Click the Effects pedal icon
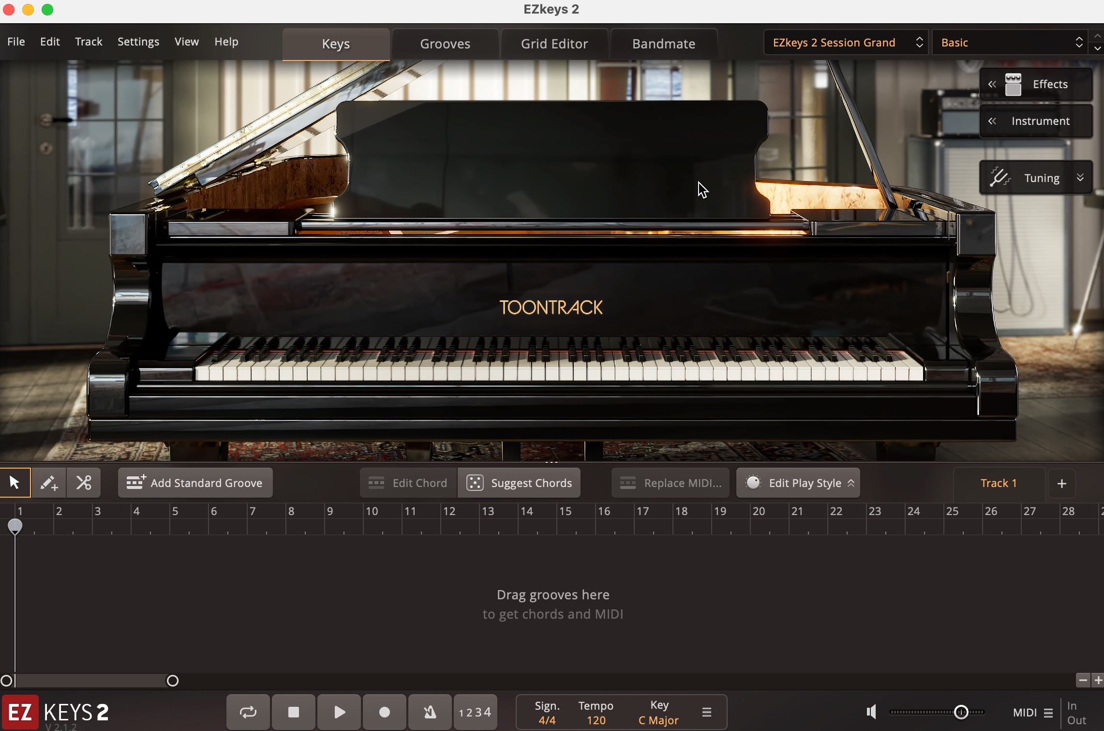The image size is (1104, 731). (1013, 85)
